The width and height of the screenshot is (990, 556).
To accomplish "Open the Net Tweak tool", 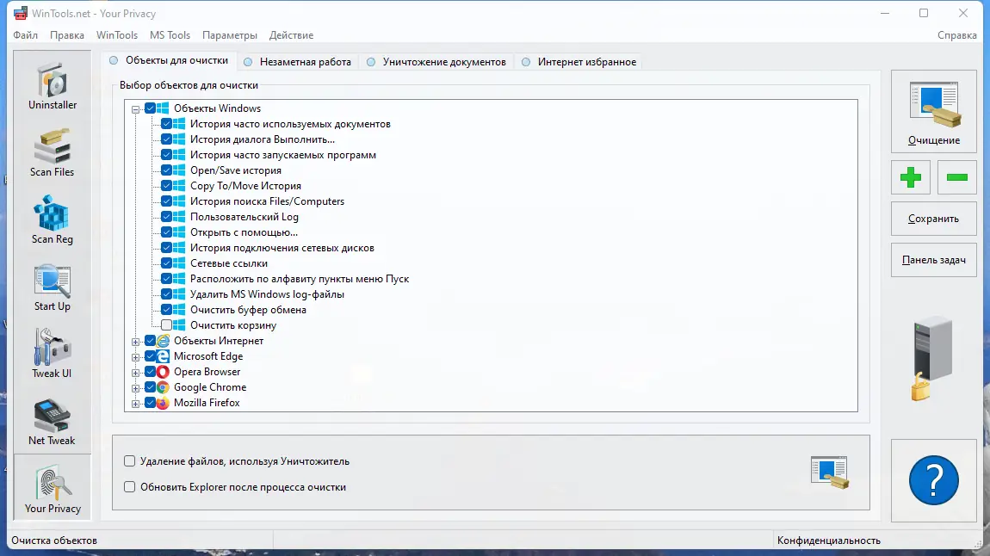I will (x=53, y=423).
